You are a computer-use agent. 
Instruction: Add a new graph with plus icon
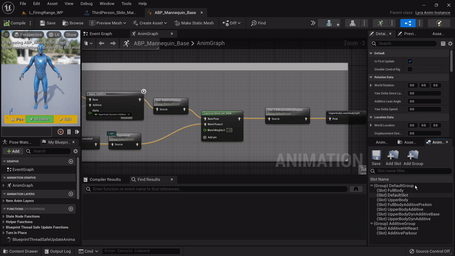click(71, 162)
